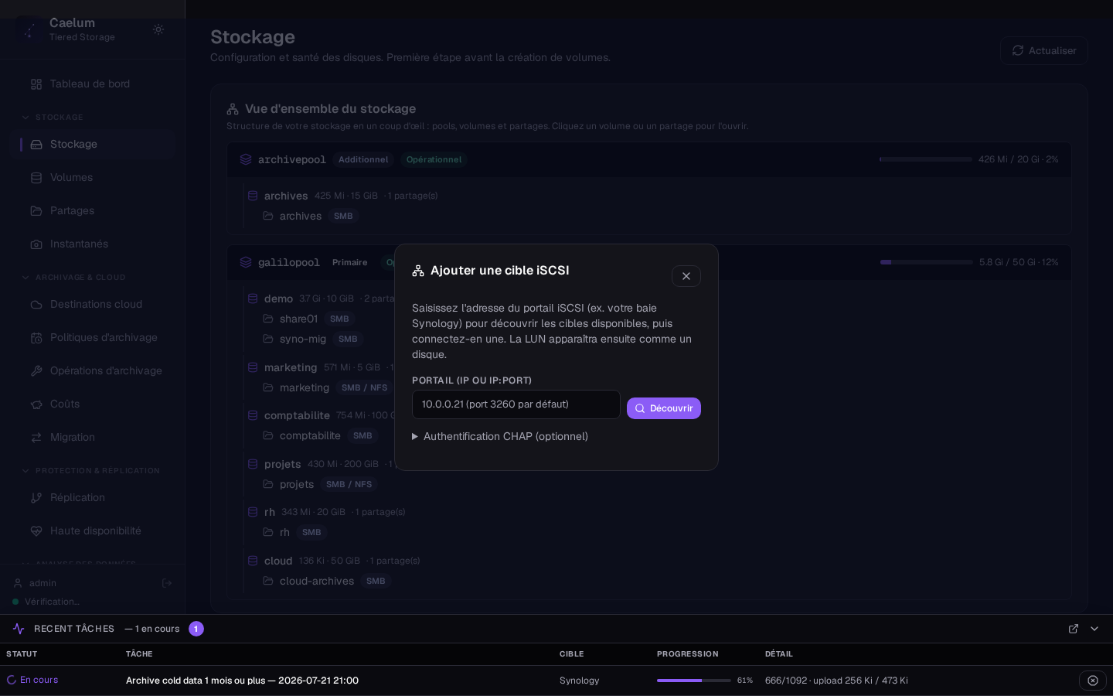Click the archivepool usage bar
1113x696 pixels.
(926, 159)
